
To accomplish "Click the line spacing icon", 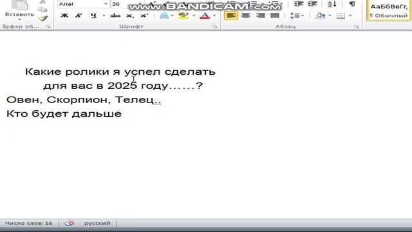I will [x=295, y=15].
